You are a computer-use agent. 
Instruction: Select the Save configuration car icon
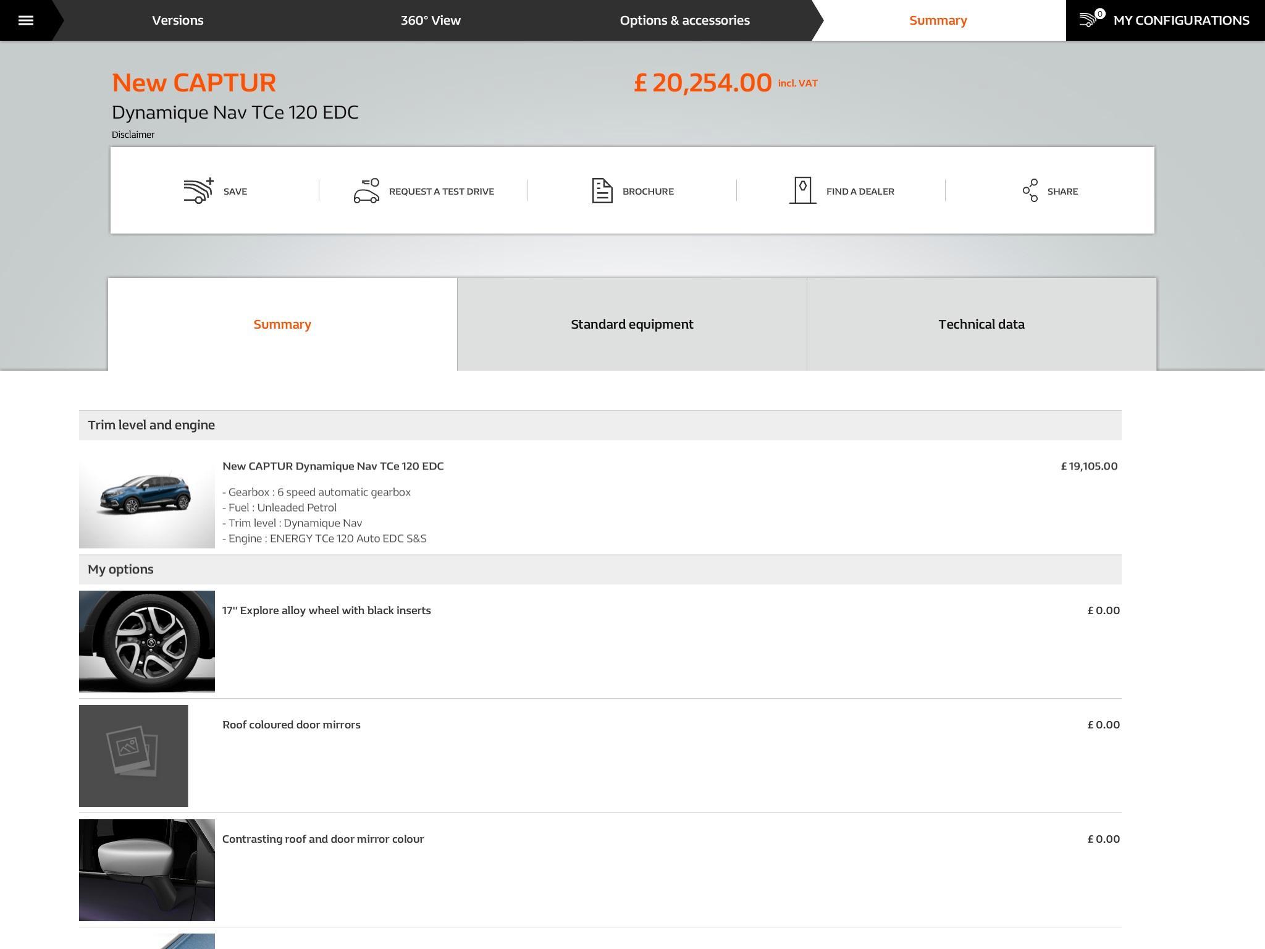[x=196, y=191]
